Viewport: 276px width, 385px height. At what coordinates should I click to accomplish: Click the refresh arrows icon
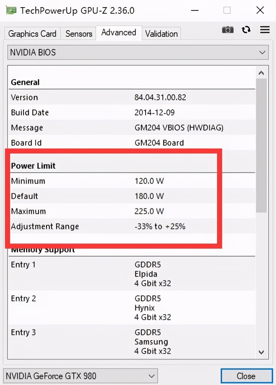click(x=246, y=30)
